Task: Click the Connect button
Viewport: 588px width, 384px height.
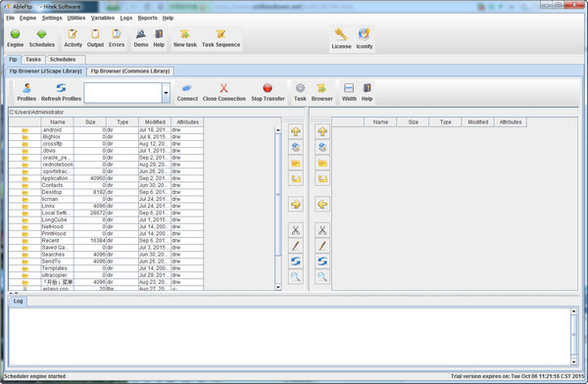Action: coord(187,92)
